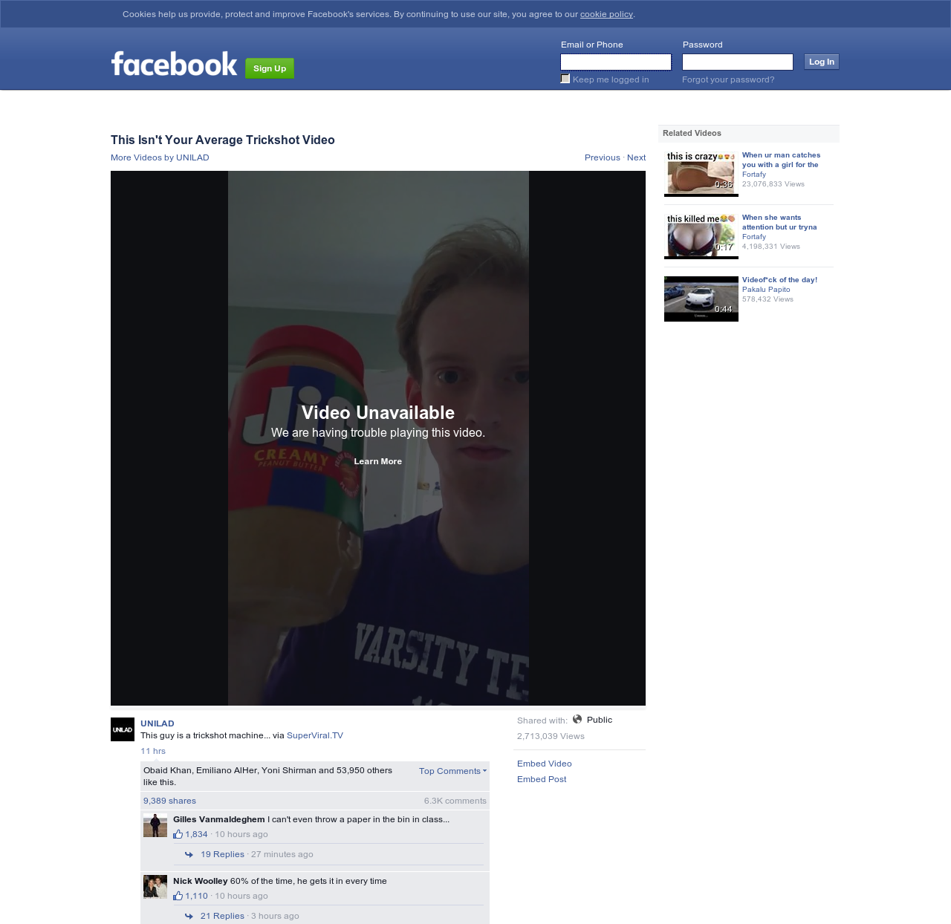Visit the SuperViral.TV link
Screen dimensions: 951x924
[x=315, y=735]
